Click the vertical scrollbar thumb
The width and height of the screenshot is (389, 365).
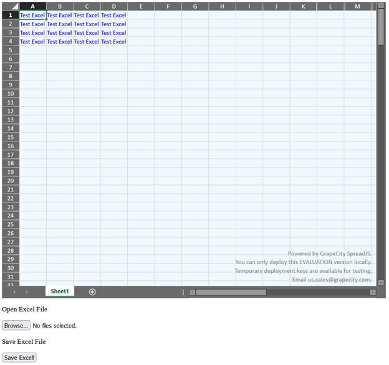pyautogui.click(x=381, y=27)
